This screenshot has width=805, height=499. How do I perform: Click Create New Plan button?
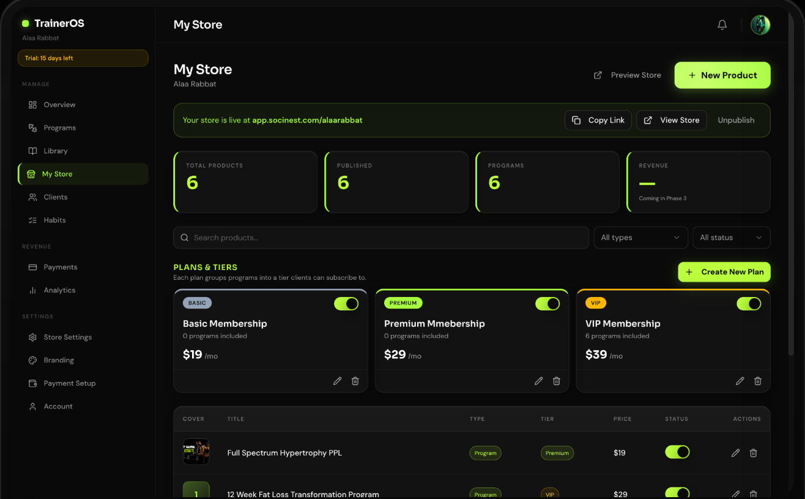click(x=724, y=272)
